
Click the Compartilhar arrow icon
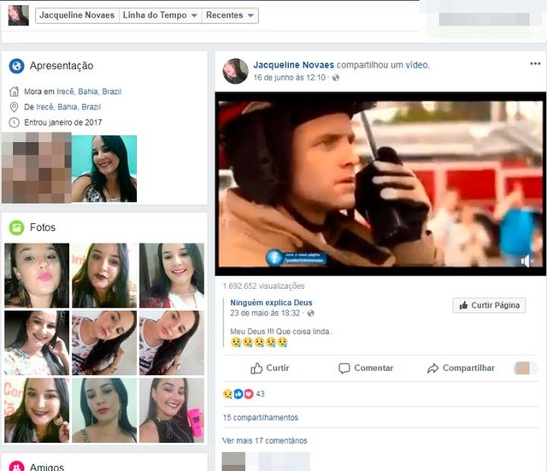tap(433, 368)
